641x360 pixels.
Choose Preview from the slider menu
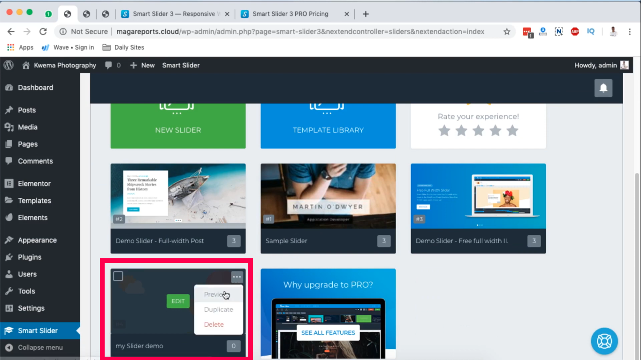tap(219, 294)
